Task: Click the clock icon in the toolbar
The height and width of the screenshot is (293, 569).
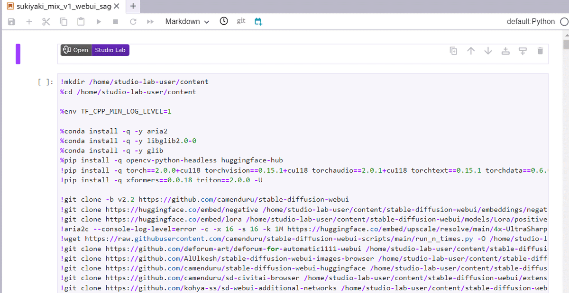Action: [224, 21]
